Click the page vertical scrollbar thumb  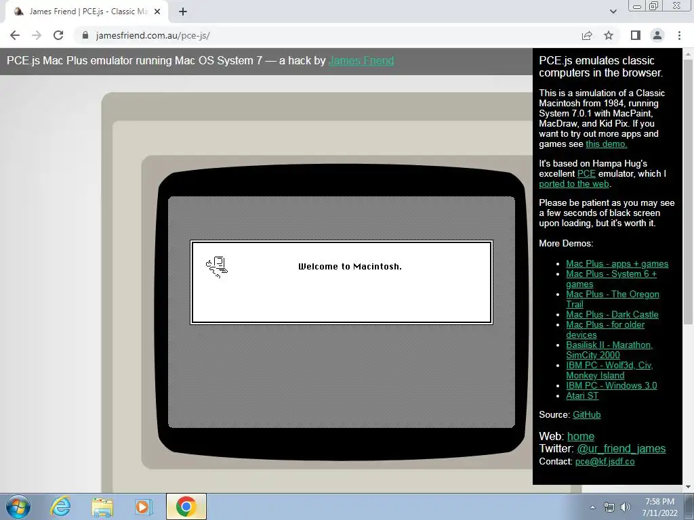click(x=689, y=192)
